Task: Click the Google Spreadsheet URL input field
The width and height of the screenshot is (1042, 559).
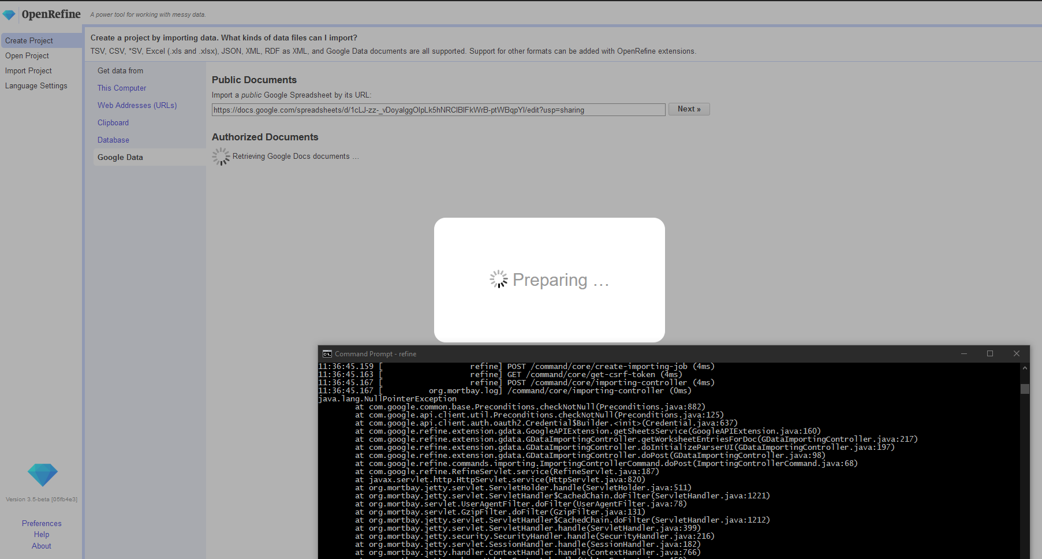Action: (439, 110)
